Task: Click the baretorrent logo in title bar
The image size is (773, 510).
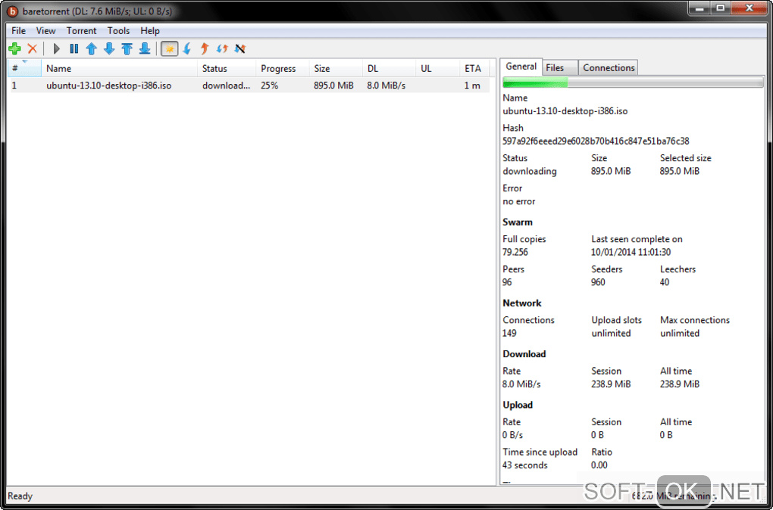Action: coord(14,11)
